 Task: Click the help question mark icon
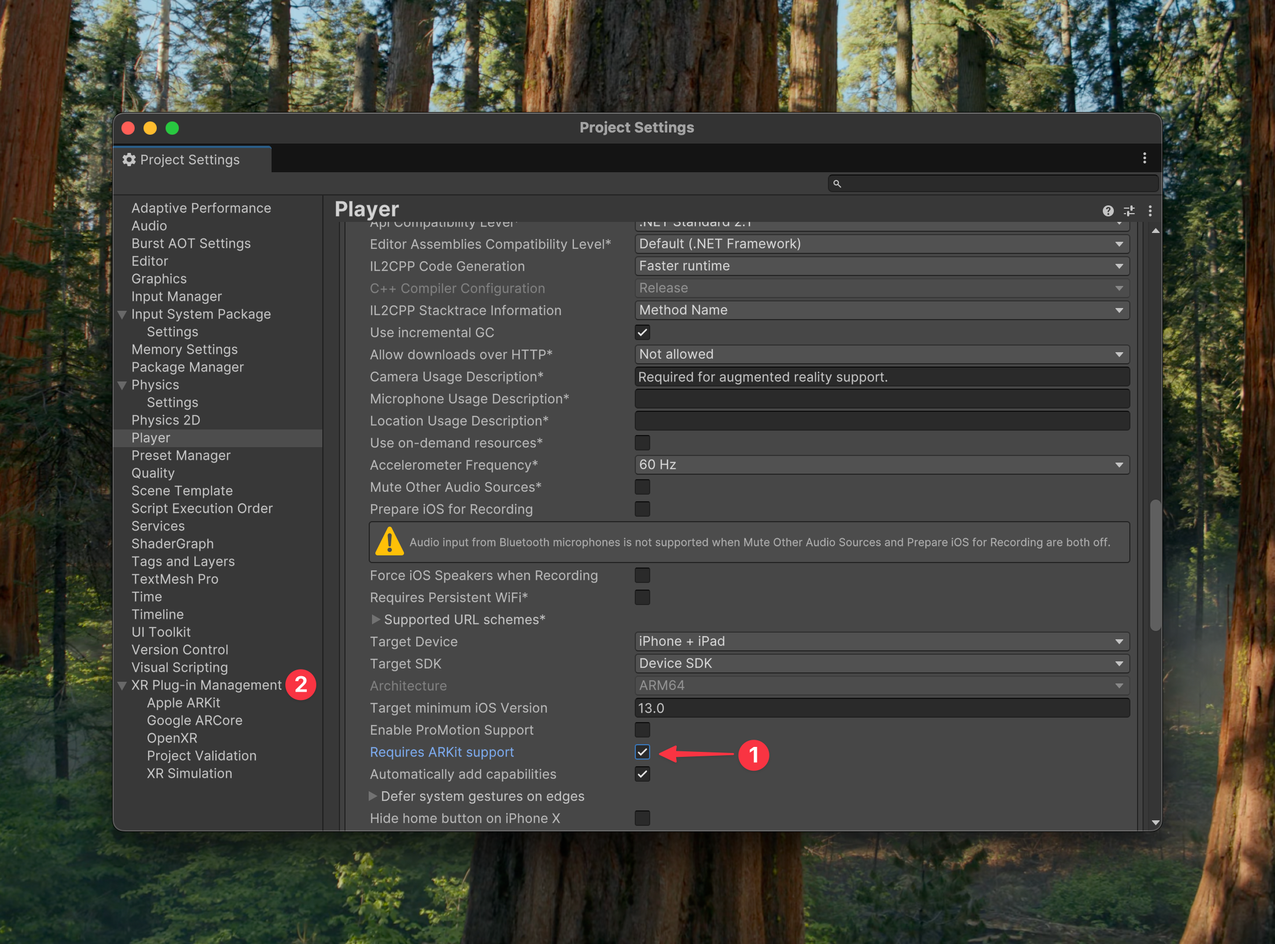coord(1108,211)
